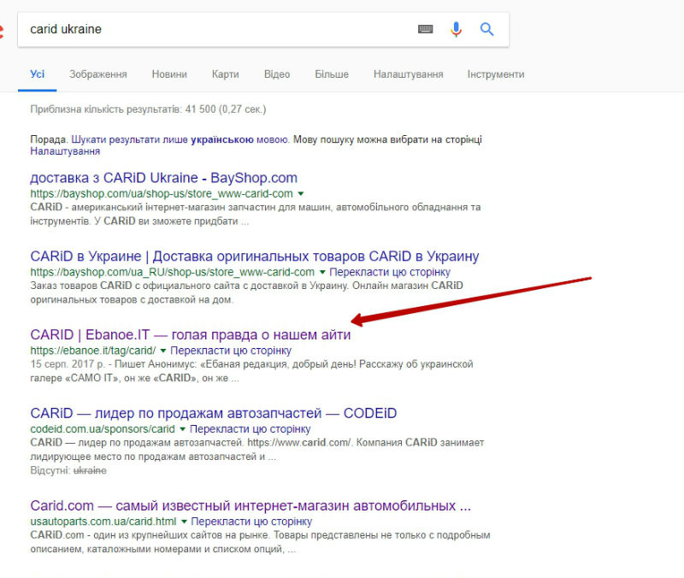Click the blue magnifying glass search button
Viewport: 684px width, 578px height.
coord(487,29)
